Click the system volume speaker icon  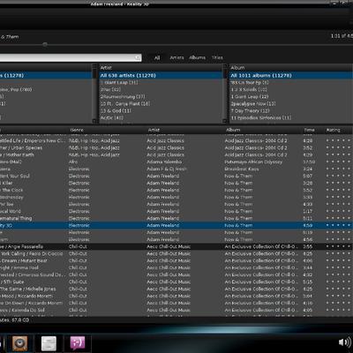[345, 342]
